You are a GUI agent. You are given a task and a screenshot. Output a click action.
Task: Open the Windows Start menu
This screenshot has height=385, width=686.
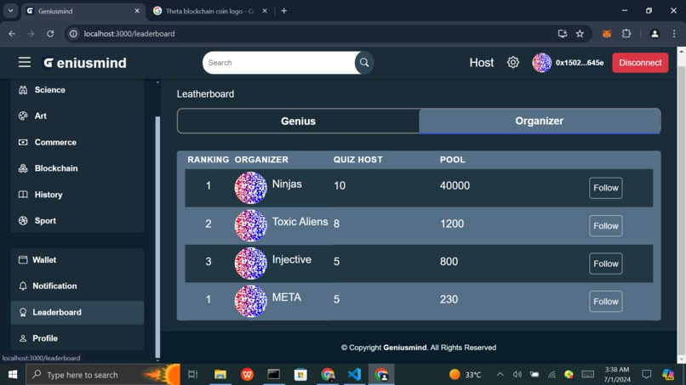pos(13,375)
